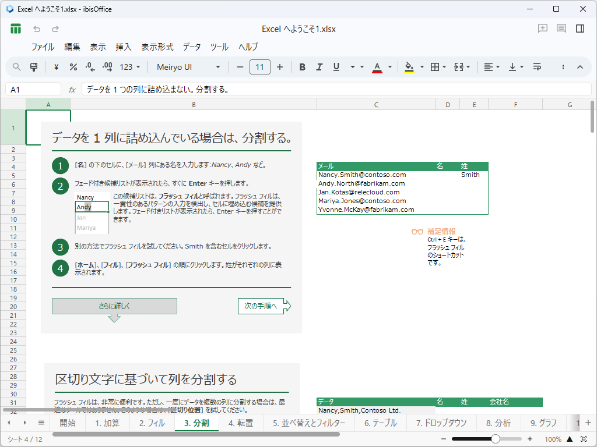Switch to the 5. 並べ替えとフィルター sheet

309,423
